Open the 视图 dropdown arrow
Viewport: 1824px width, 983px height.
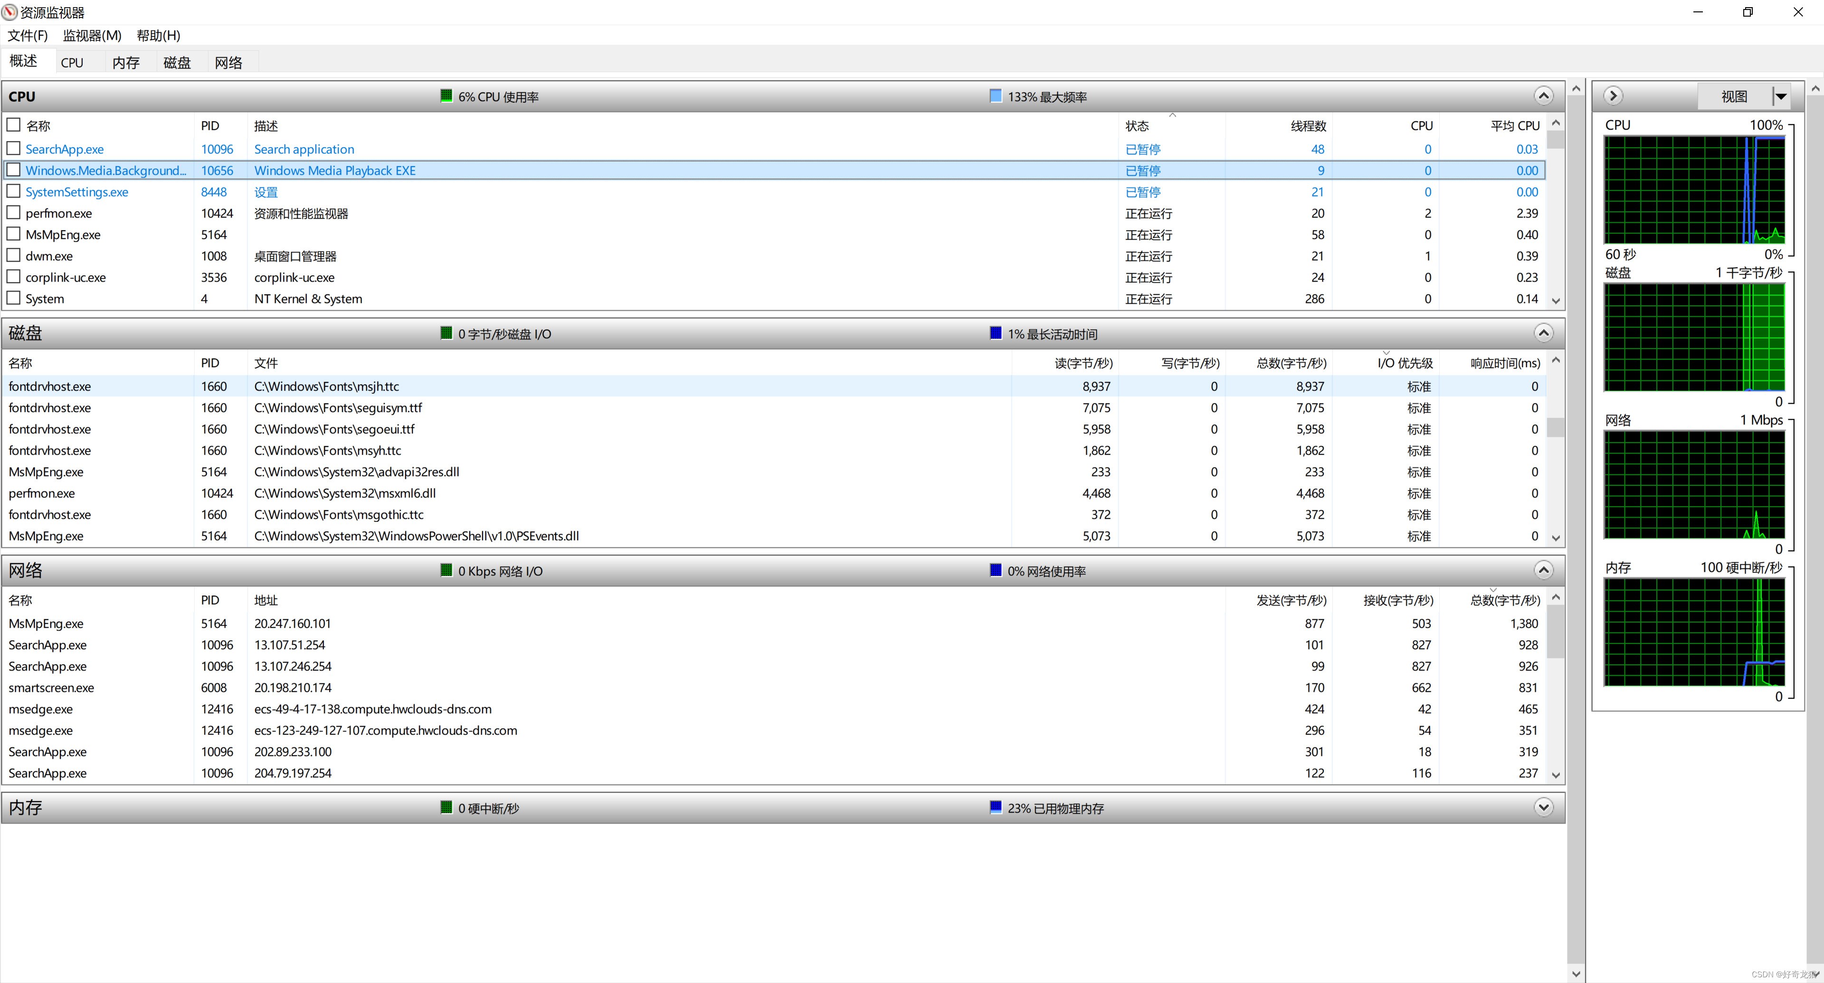1781,96
